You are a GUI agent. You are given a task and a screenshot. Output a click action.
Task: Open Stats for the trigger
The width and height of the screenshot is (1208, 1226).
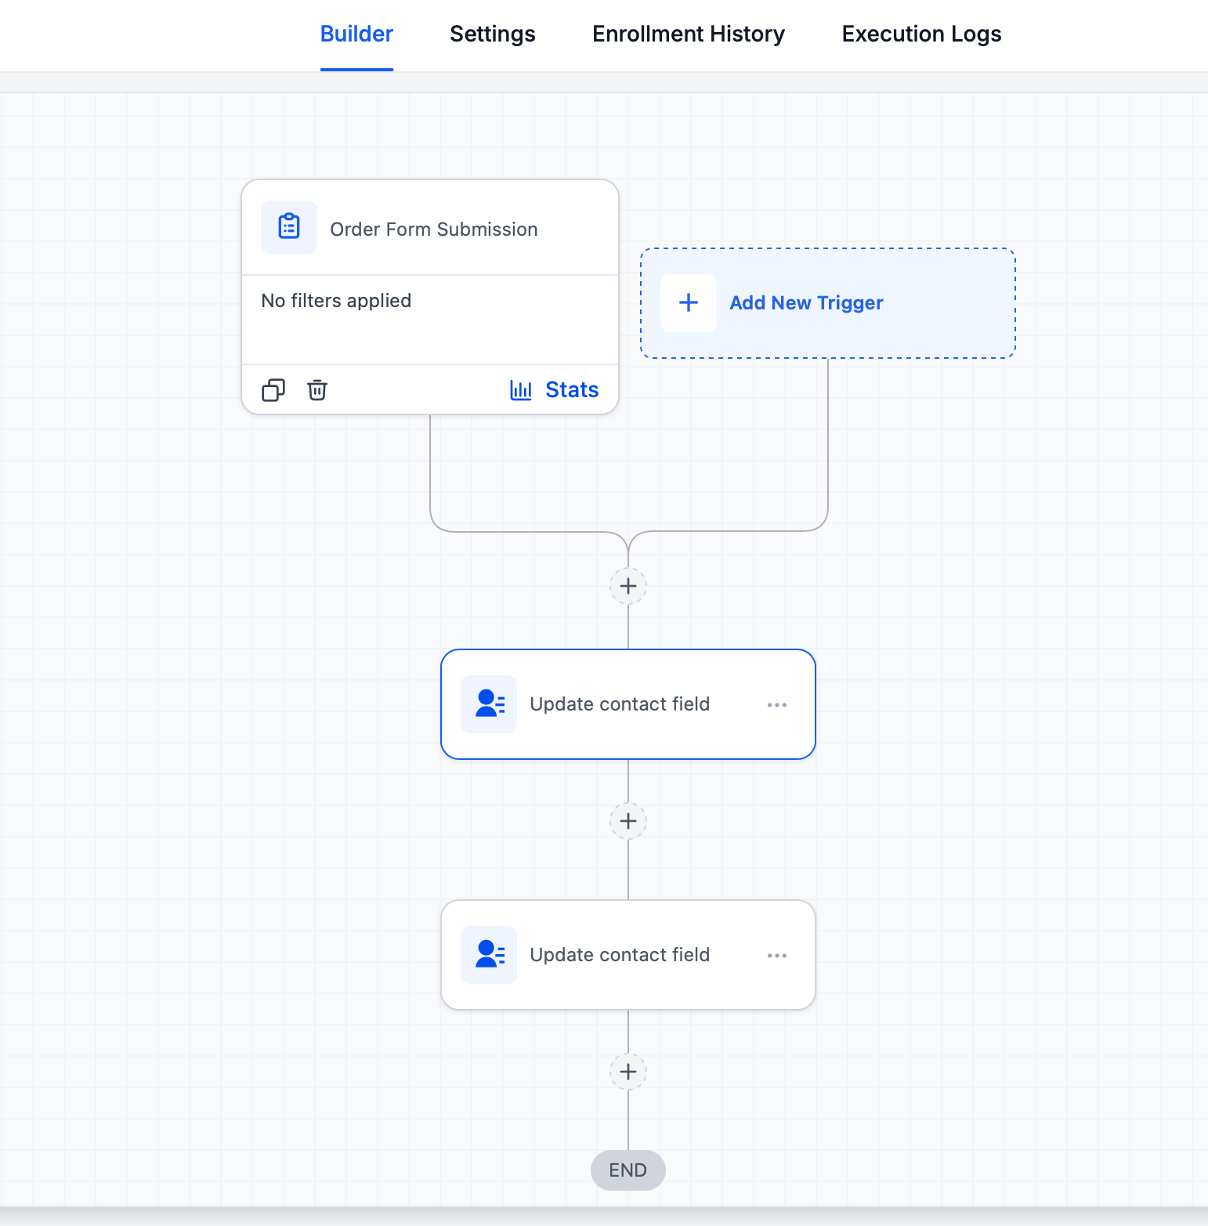(x=554, y=389)
